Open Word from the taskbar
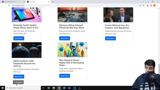 pyautogui.click(x=64, y=88)
